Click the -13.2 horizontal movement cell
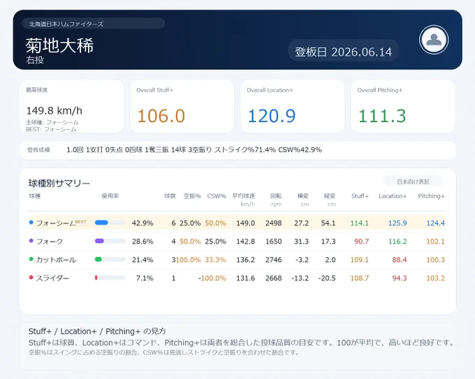Screen dimensions: 475x379 point(300,278)
